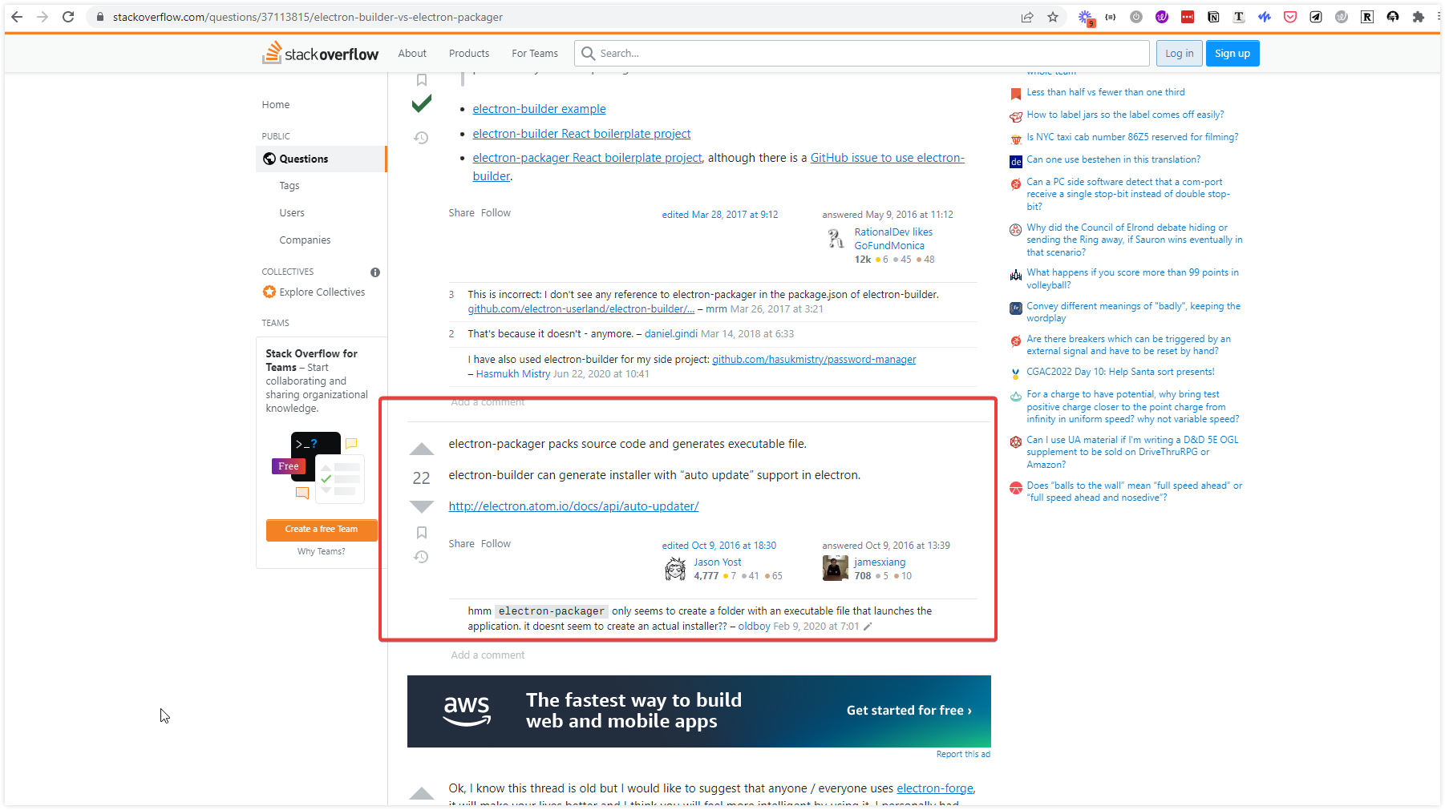Open the Products menu

pos(469,54)
